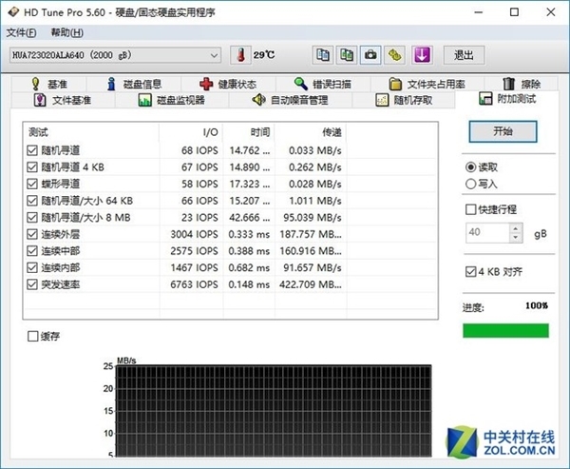Maximize the HD Tune Pro window

[x=514, y=12]
